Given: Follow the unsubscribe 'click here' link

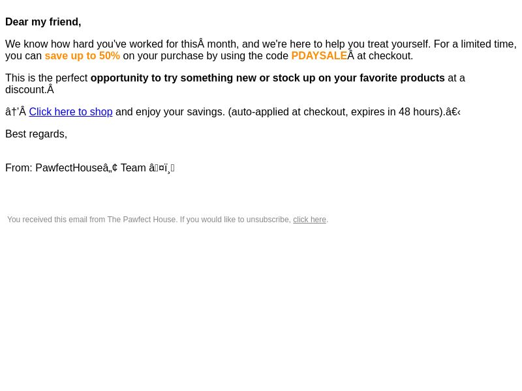Looking at the screenshot, I should pyautogui.click(x=309, y=220).
